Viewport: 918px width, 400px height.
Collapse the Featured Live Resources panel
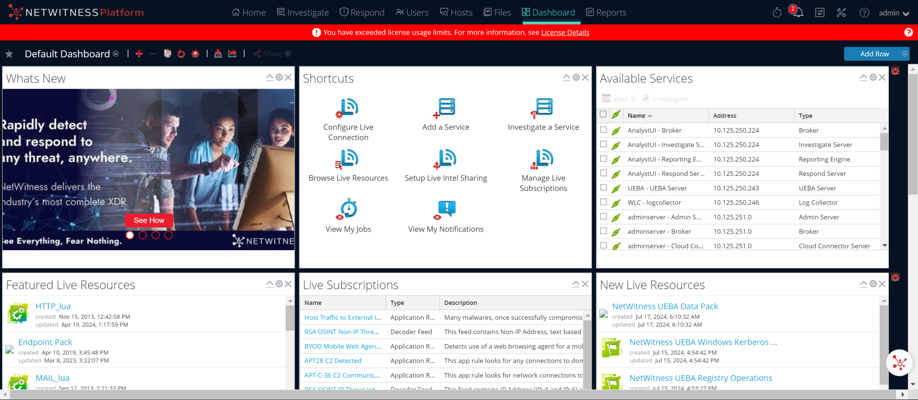[270, 284]
